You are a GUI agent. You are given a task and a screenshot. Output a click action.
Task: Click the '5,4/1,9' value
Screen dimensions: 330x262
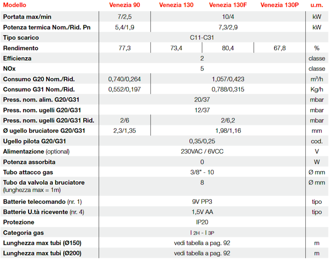pyautogui.click(x=125, y=27)
